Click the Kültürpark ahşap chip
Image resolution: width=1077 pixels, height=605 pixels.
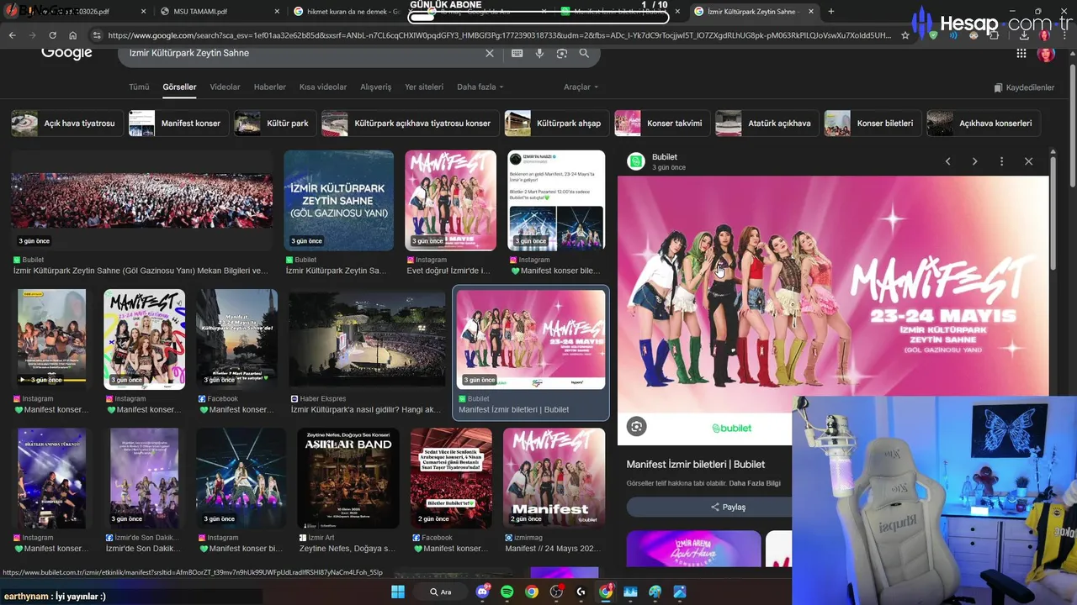coord(557,123)
